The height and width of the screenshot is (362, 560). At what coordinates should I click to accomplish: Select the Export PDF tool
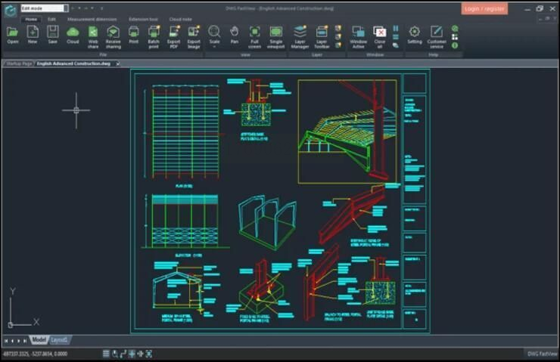click(174, 35)
